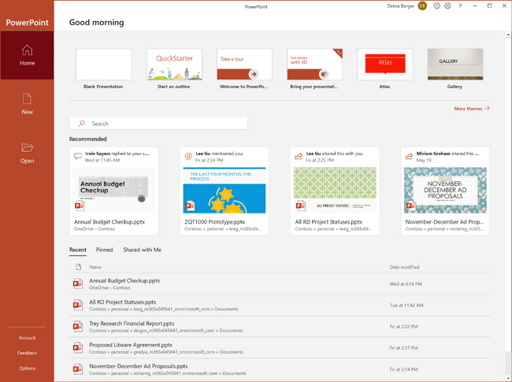The width and height of the screenshot is (512, 382).
Task: Open All RD Project Statuses.pptx from recent list
Action: click(280, 305)
